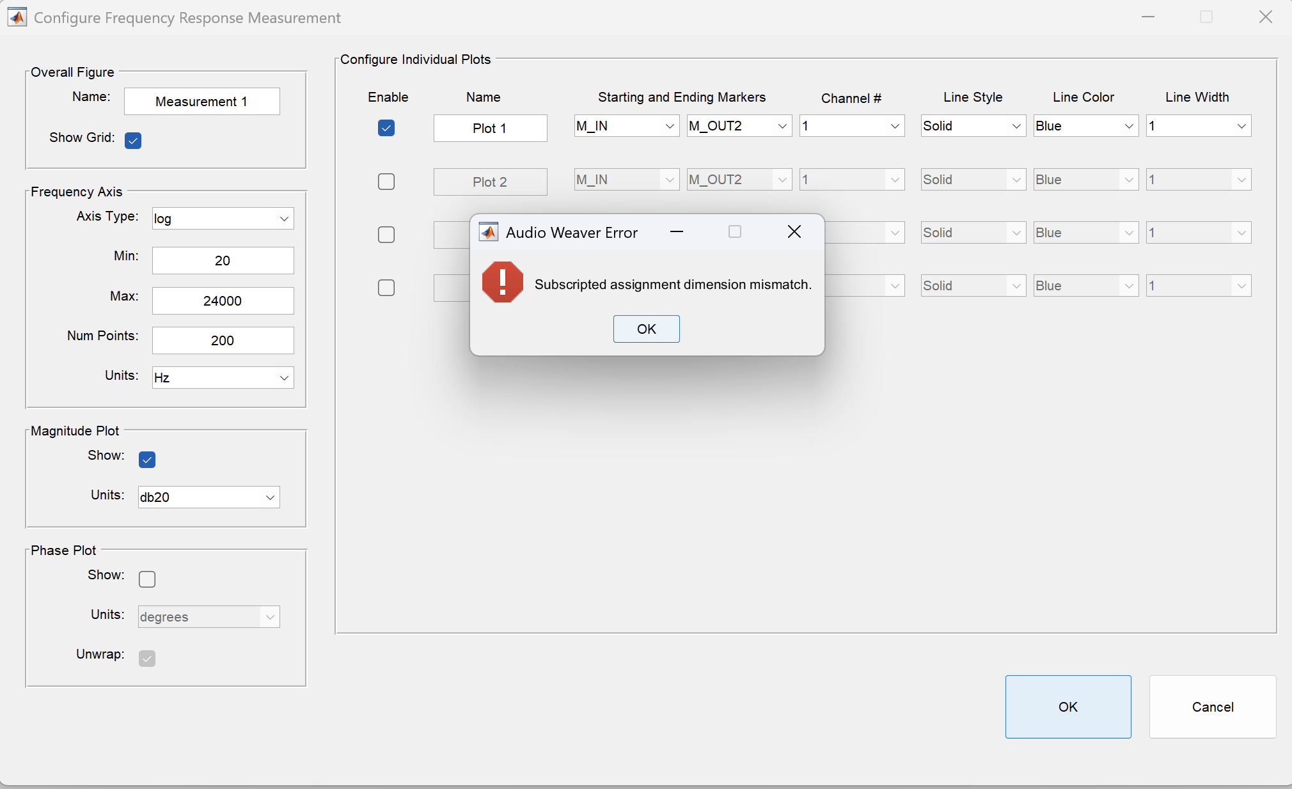This screenshot has width=1292, height=789.
Task: Click the Measurement 1 name field
Action: coord(201,102)
